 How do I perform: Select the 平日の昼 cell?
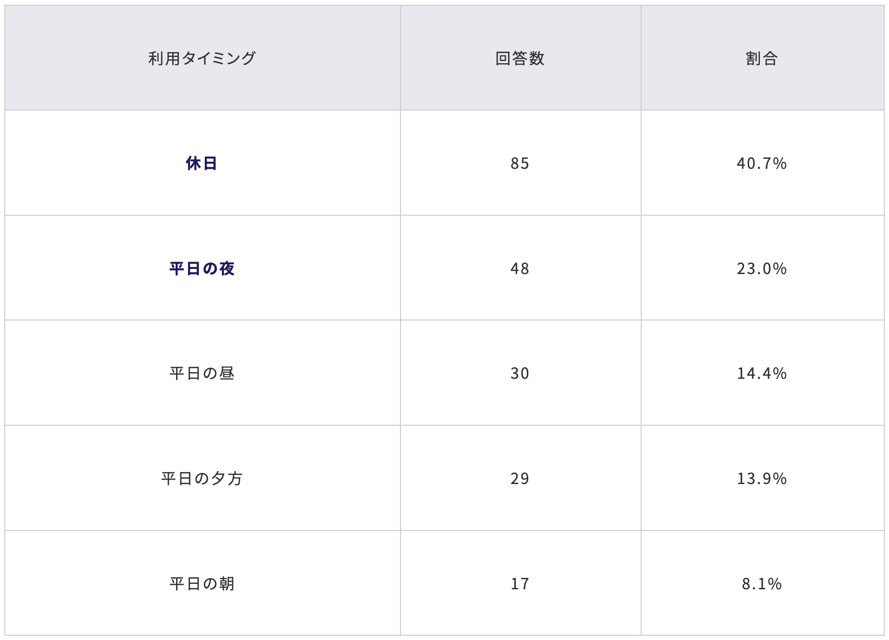click(201, 374)
